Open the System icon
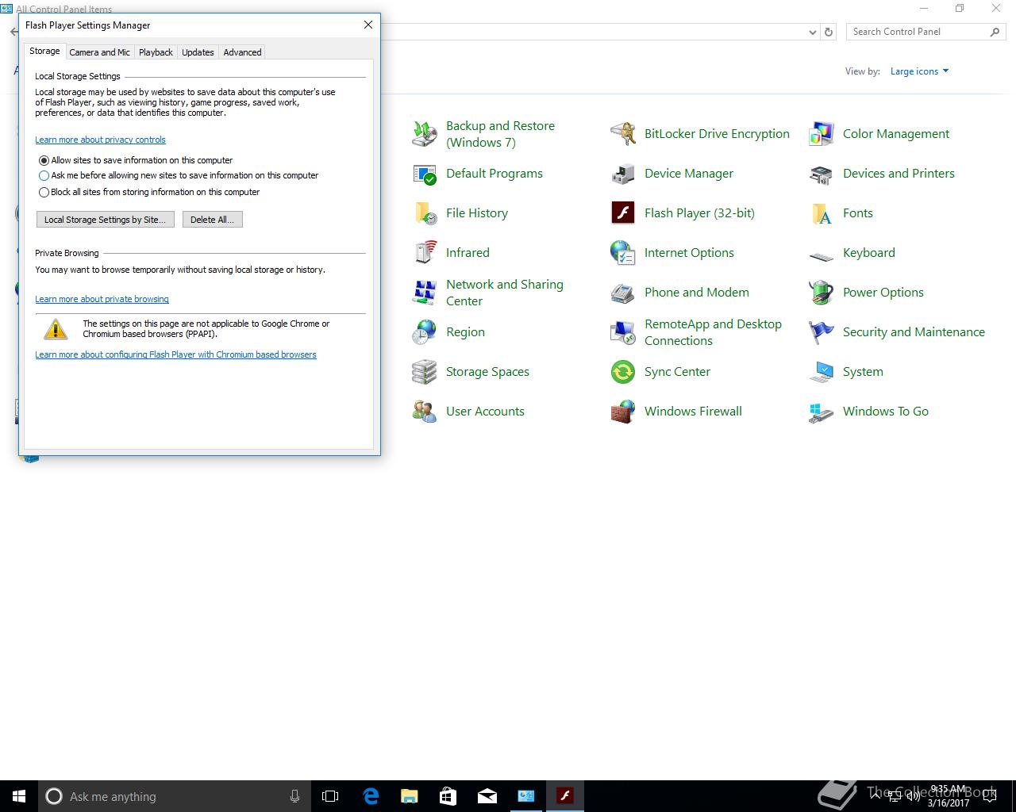Viewport: 1016px width, 812px height. point(822,372)
